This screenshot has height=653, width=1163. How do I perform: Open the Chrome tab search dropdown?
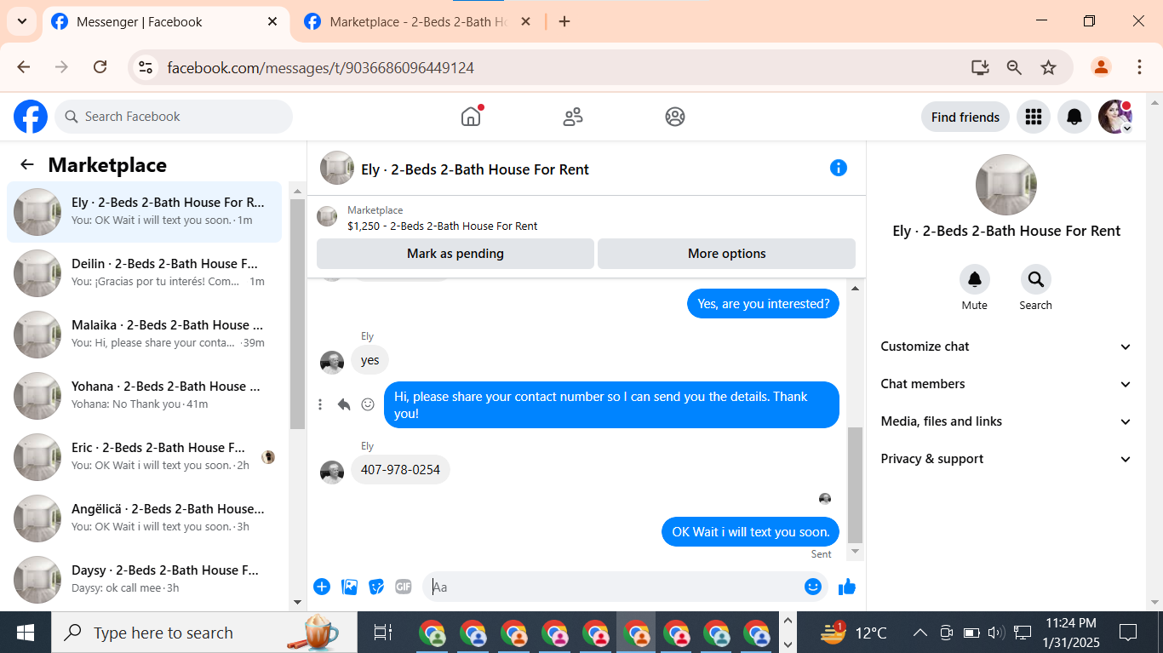pos(21,21)
